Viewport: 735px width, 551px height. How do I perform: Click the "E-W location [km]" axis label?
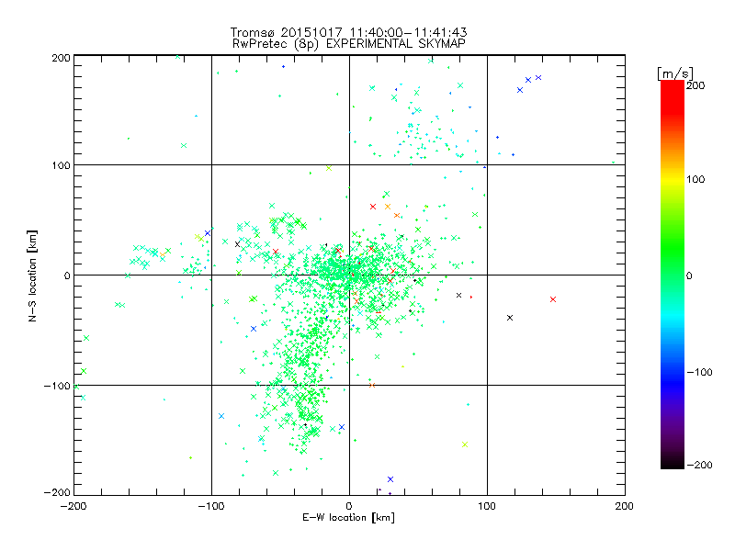tap(348, 518)
